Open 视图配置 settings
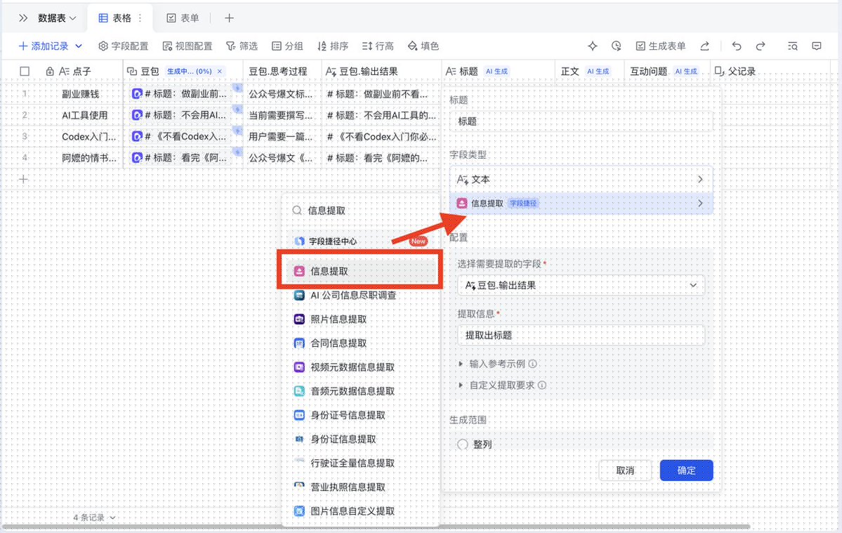 [188, 46]
